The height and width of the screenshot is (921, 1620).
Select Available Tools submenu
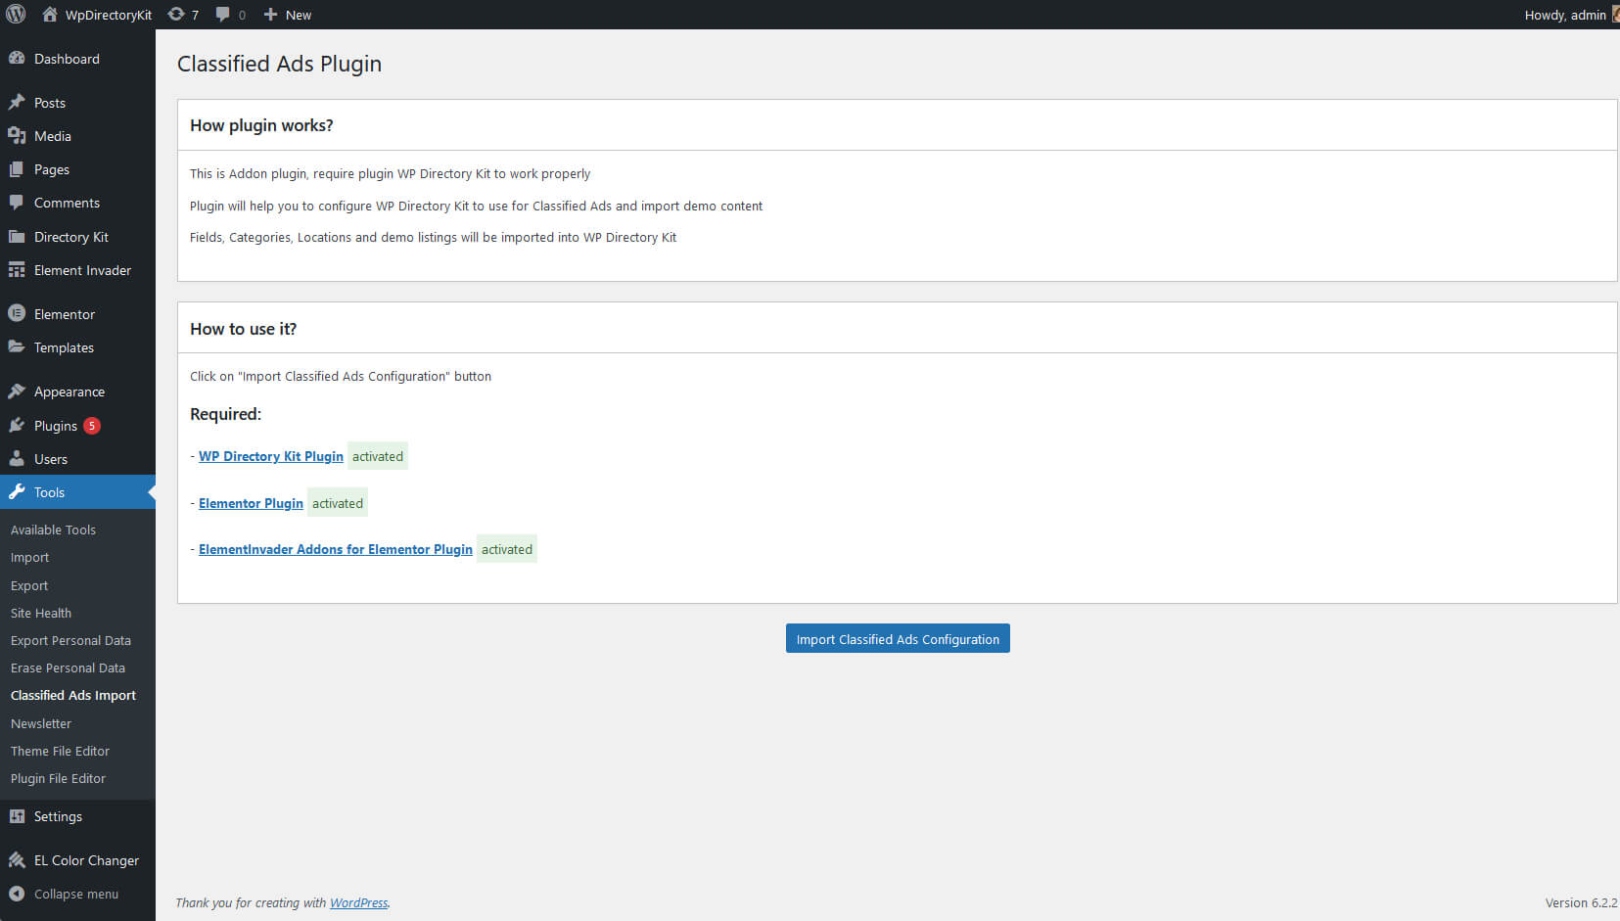tap(53, 530)
